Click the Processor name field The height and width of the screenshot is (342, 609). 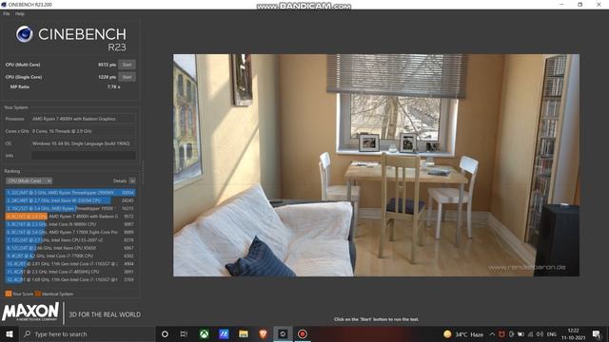[x=84, y=119]
